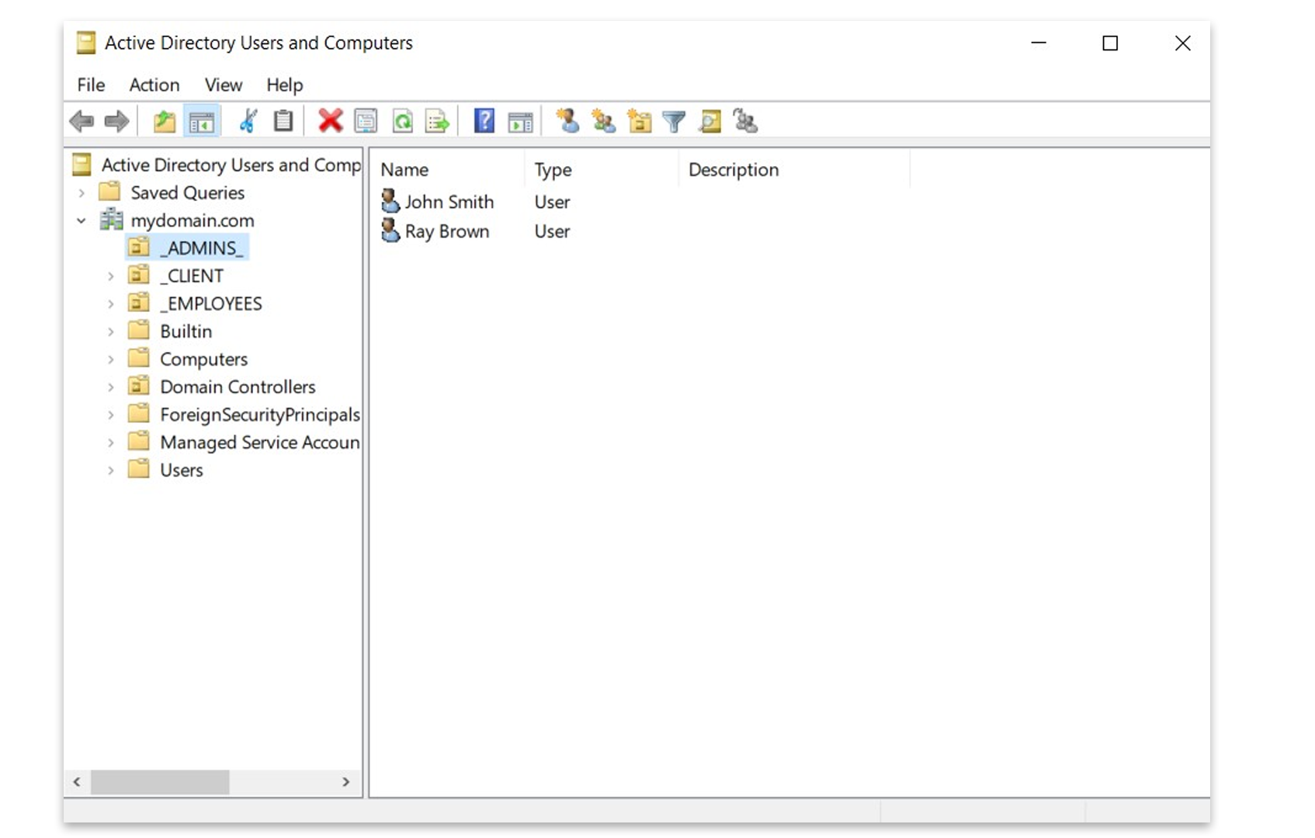Viewport: 1315px width, 838px height.
Task: Create a new organizational unit from the toolbar
Action: (639, 121)
